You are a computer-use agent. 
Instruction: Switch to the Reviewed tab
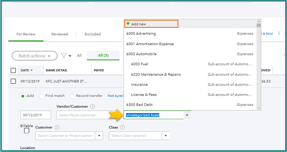60,34
